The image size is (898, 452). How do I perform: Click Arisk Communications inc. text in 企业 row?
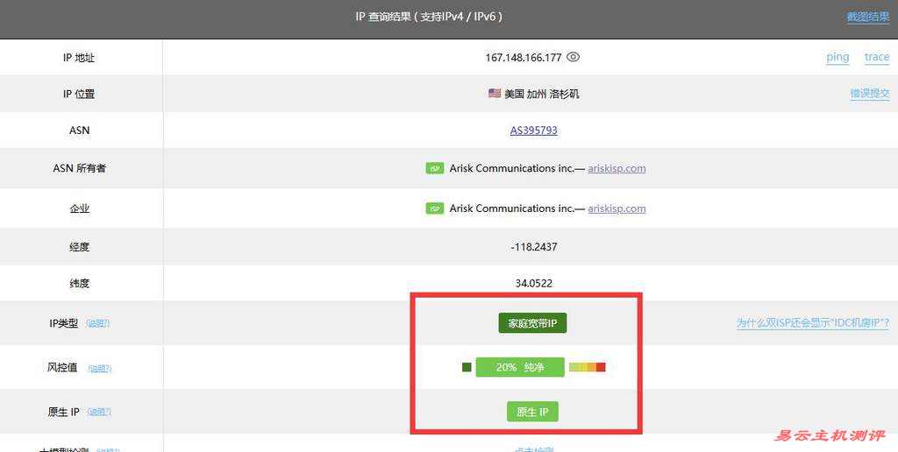click(x=511, y=208)
